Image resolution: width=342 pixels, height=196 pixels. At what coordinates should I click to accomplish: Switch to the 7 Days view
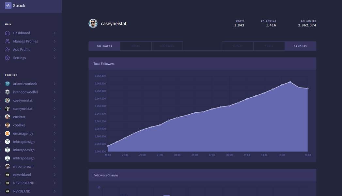point(269,46)
